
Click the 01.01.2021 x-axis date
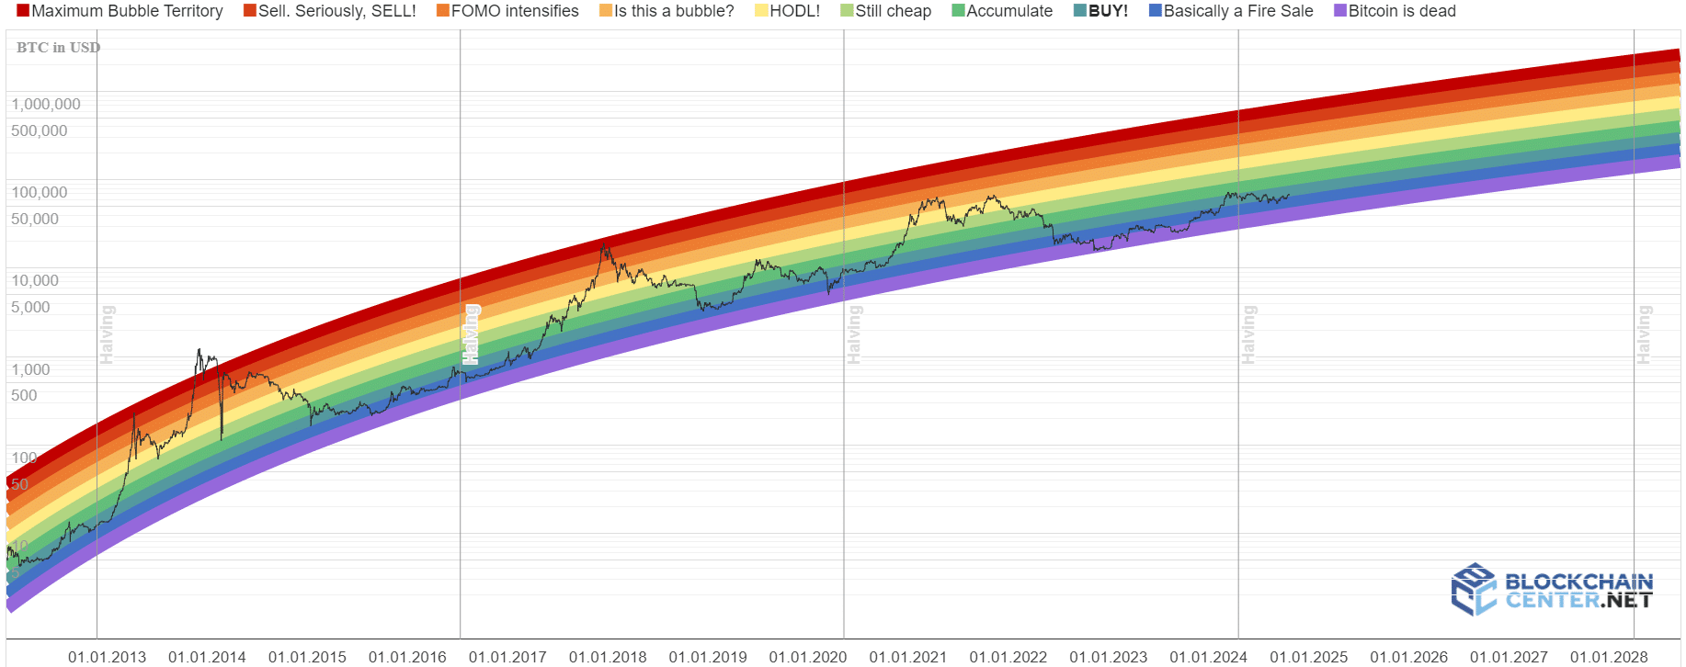tap(909, 657)
